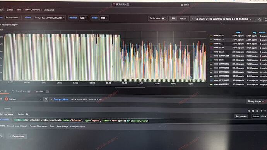Click the query row help circle icon
Screen dimensions: 267x150
[x=249, y=111]
